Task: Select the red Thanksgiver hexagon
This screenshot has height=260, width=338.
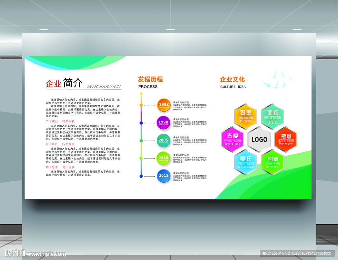Action: coord(286,140)
